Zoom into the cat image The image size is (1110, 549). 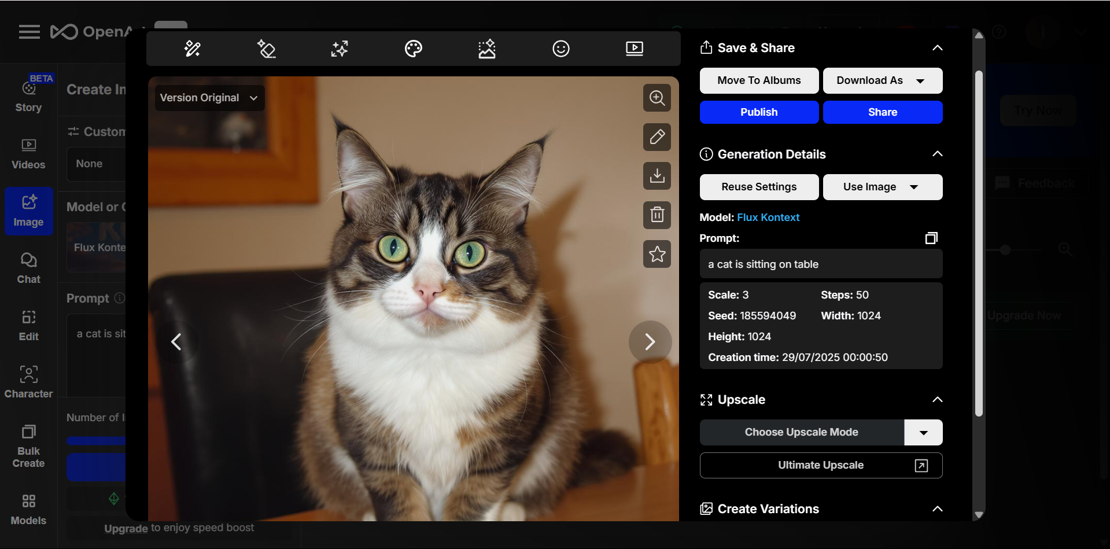click(657, 98)
